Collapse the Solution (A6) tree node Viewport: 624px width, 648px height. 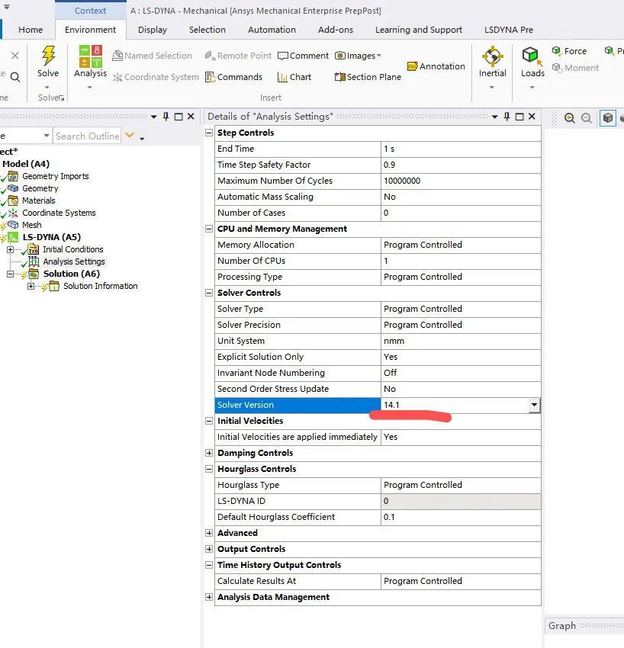(11, 274)
